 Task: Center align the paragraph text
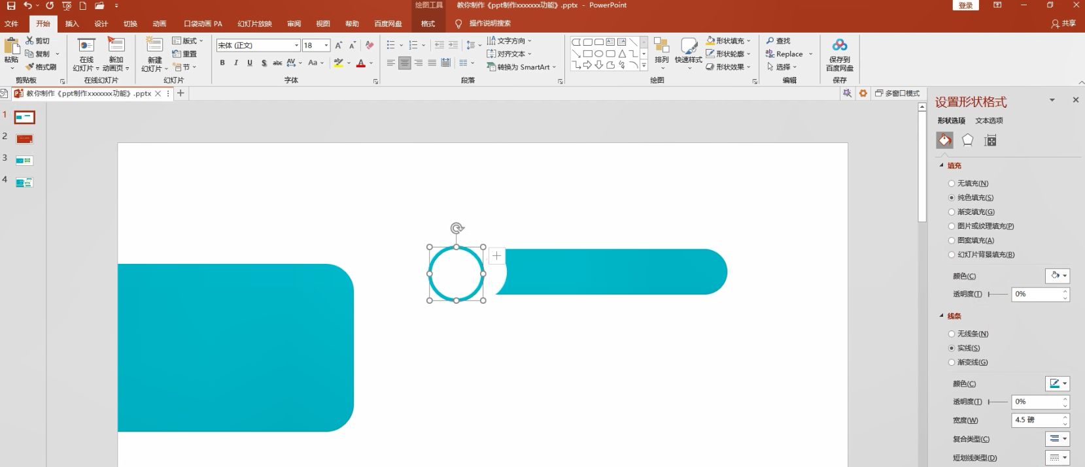[405, 63]
